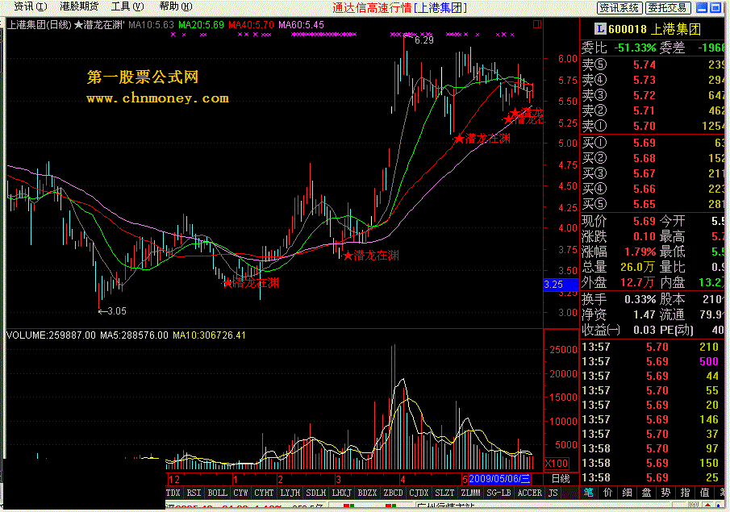Click the L marker icon beside 600018
This screenshot has width=730, height=512.
point(601,29)
